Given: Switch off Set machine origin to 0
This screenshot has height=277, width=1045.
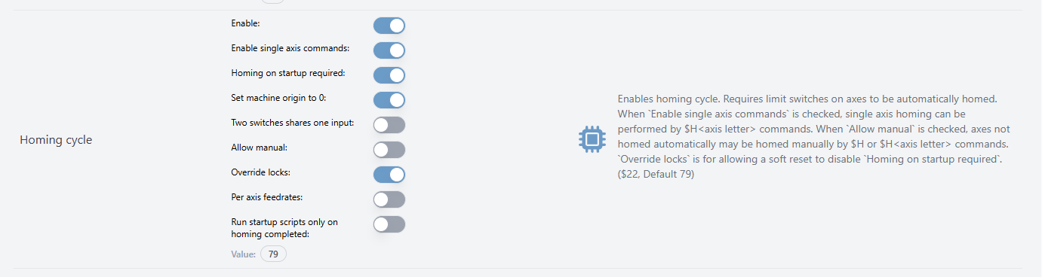Looking at the screenshot, I should [389, 100].
